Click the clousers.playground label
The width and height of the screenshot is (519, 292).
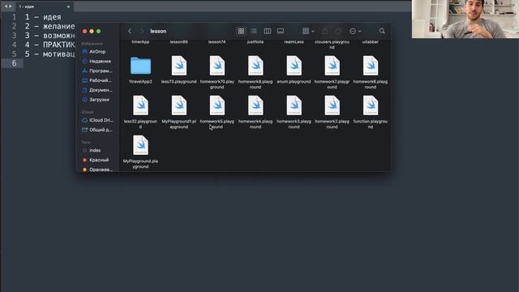tap(332, 45)
